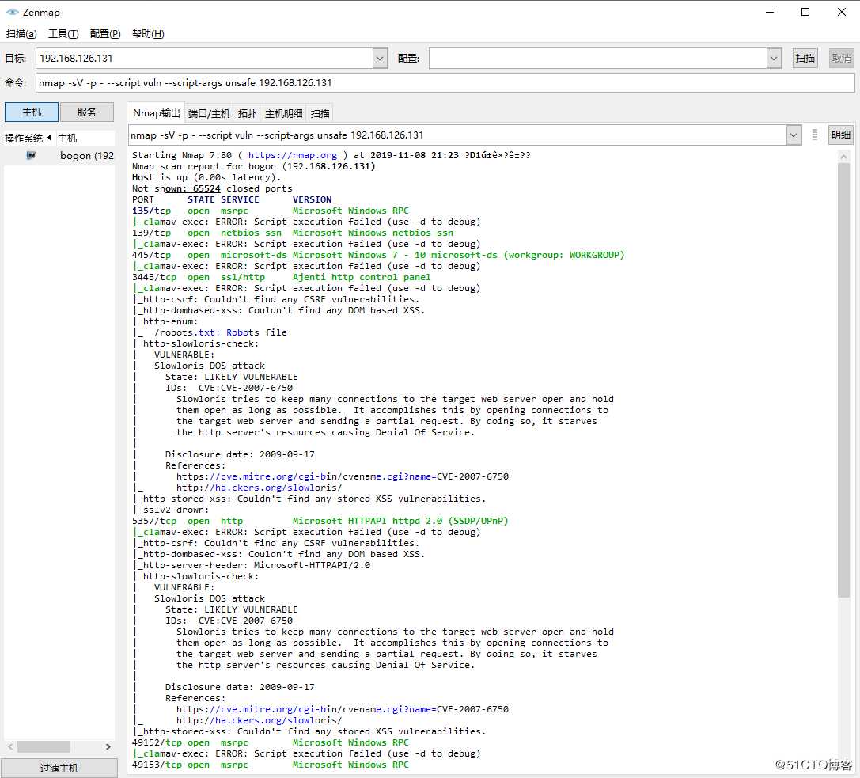
Task: Toggle the 主机 hosts view button
Action: coord(32,112)
